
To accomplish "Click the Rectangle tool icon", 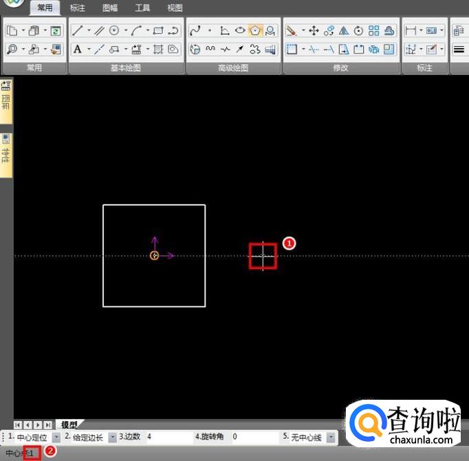I will [x=158, y=30].
